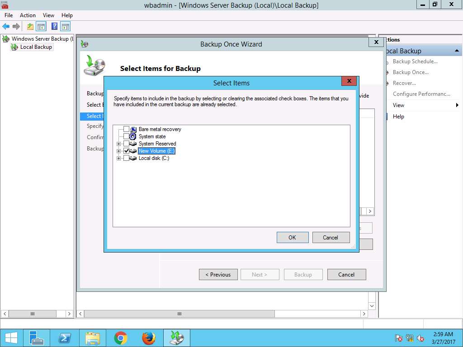This screenshot has height=347, width=463.
Task: Go back with the < Previous button
Action: tap(218, 274)
